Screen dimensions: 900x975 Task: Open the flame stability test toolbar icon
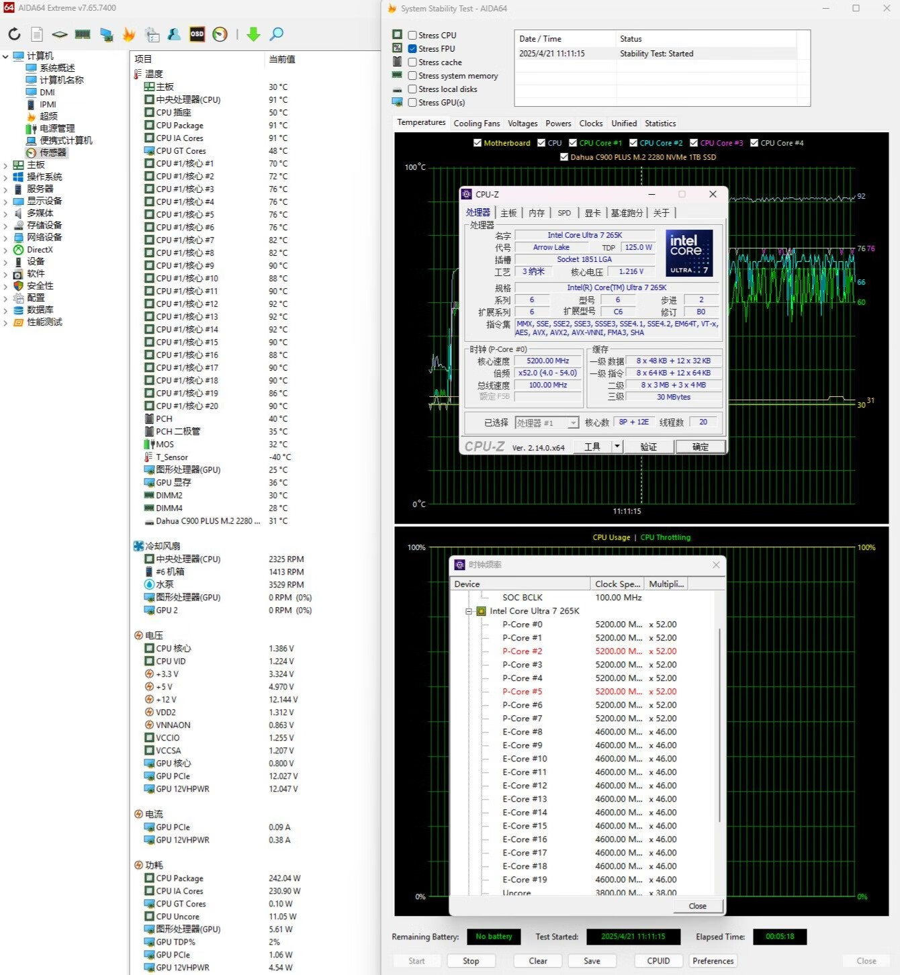(x=129, y=34)
